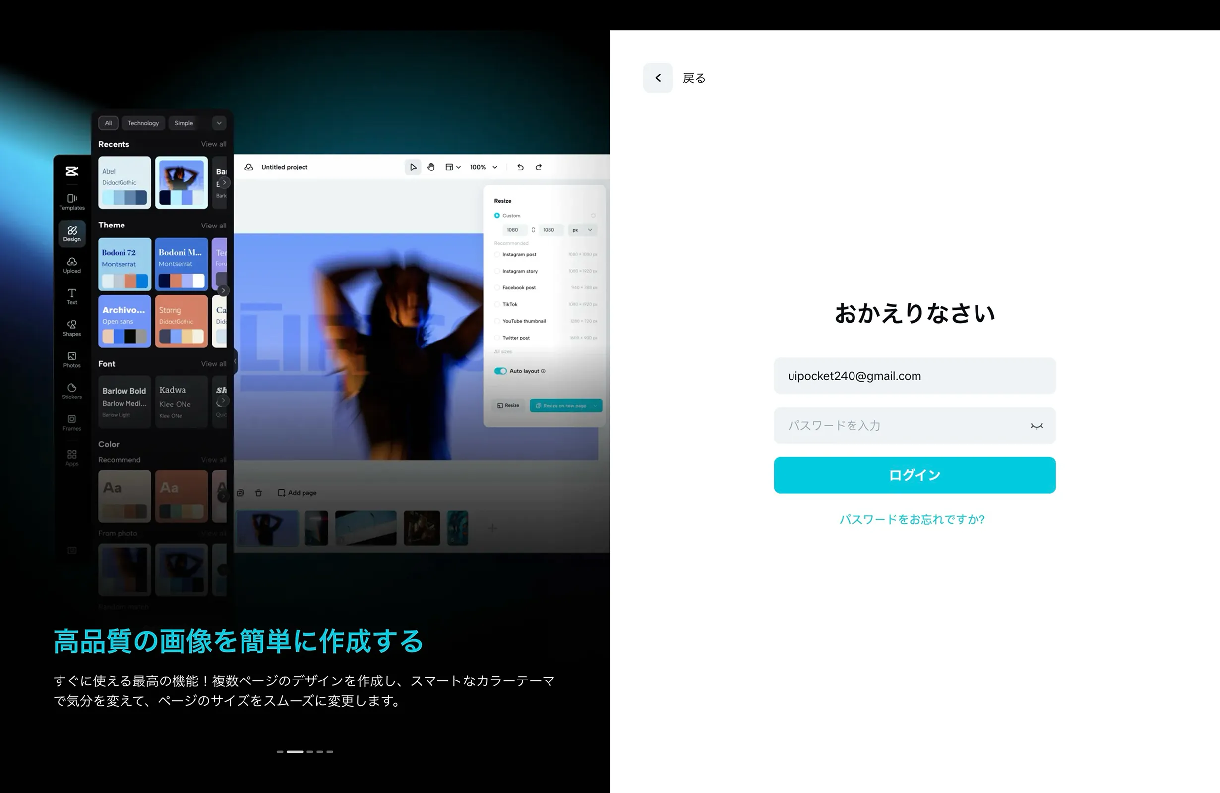Choose the Storng DidactGothic theme card
The height and width of the screenshot is (793, 1220).
click(x=182, y=321)
